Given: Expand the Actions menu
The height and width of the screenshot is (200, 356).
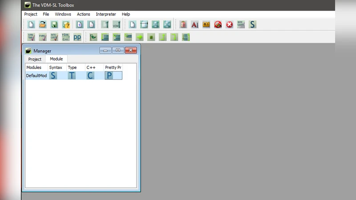Looking at the screenshot, I should point(83,14).
